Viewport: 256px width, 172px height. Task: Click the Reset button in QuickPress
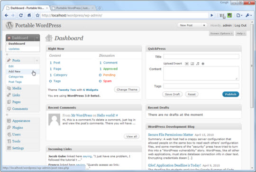(192, 94)
